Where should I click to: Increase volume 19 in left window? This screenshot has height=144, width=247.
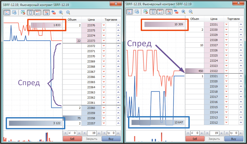click(99, 133)
